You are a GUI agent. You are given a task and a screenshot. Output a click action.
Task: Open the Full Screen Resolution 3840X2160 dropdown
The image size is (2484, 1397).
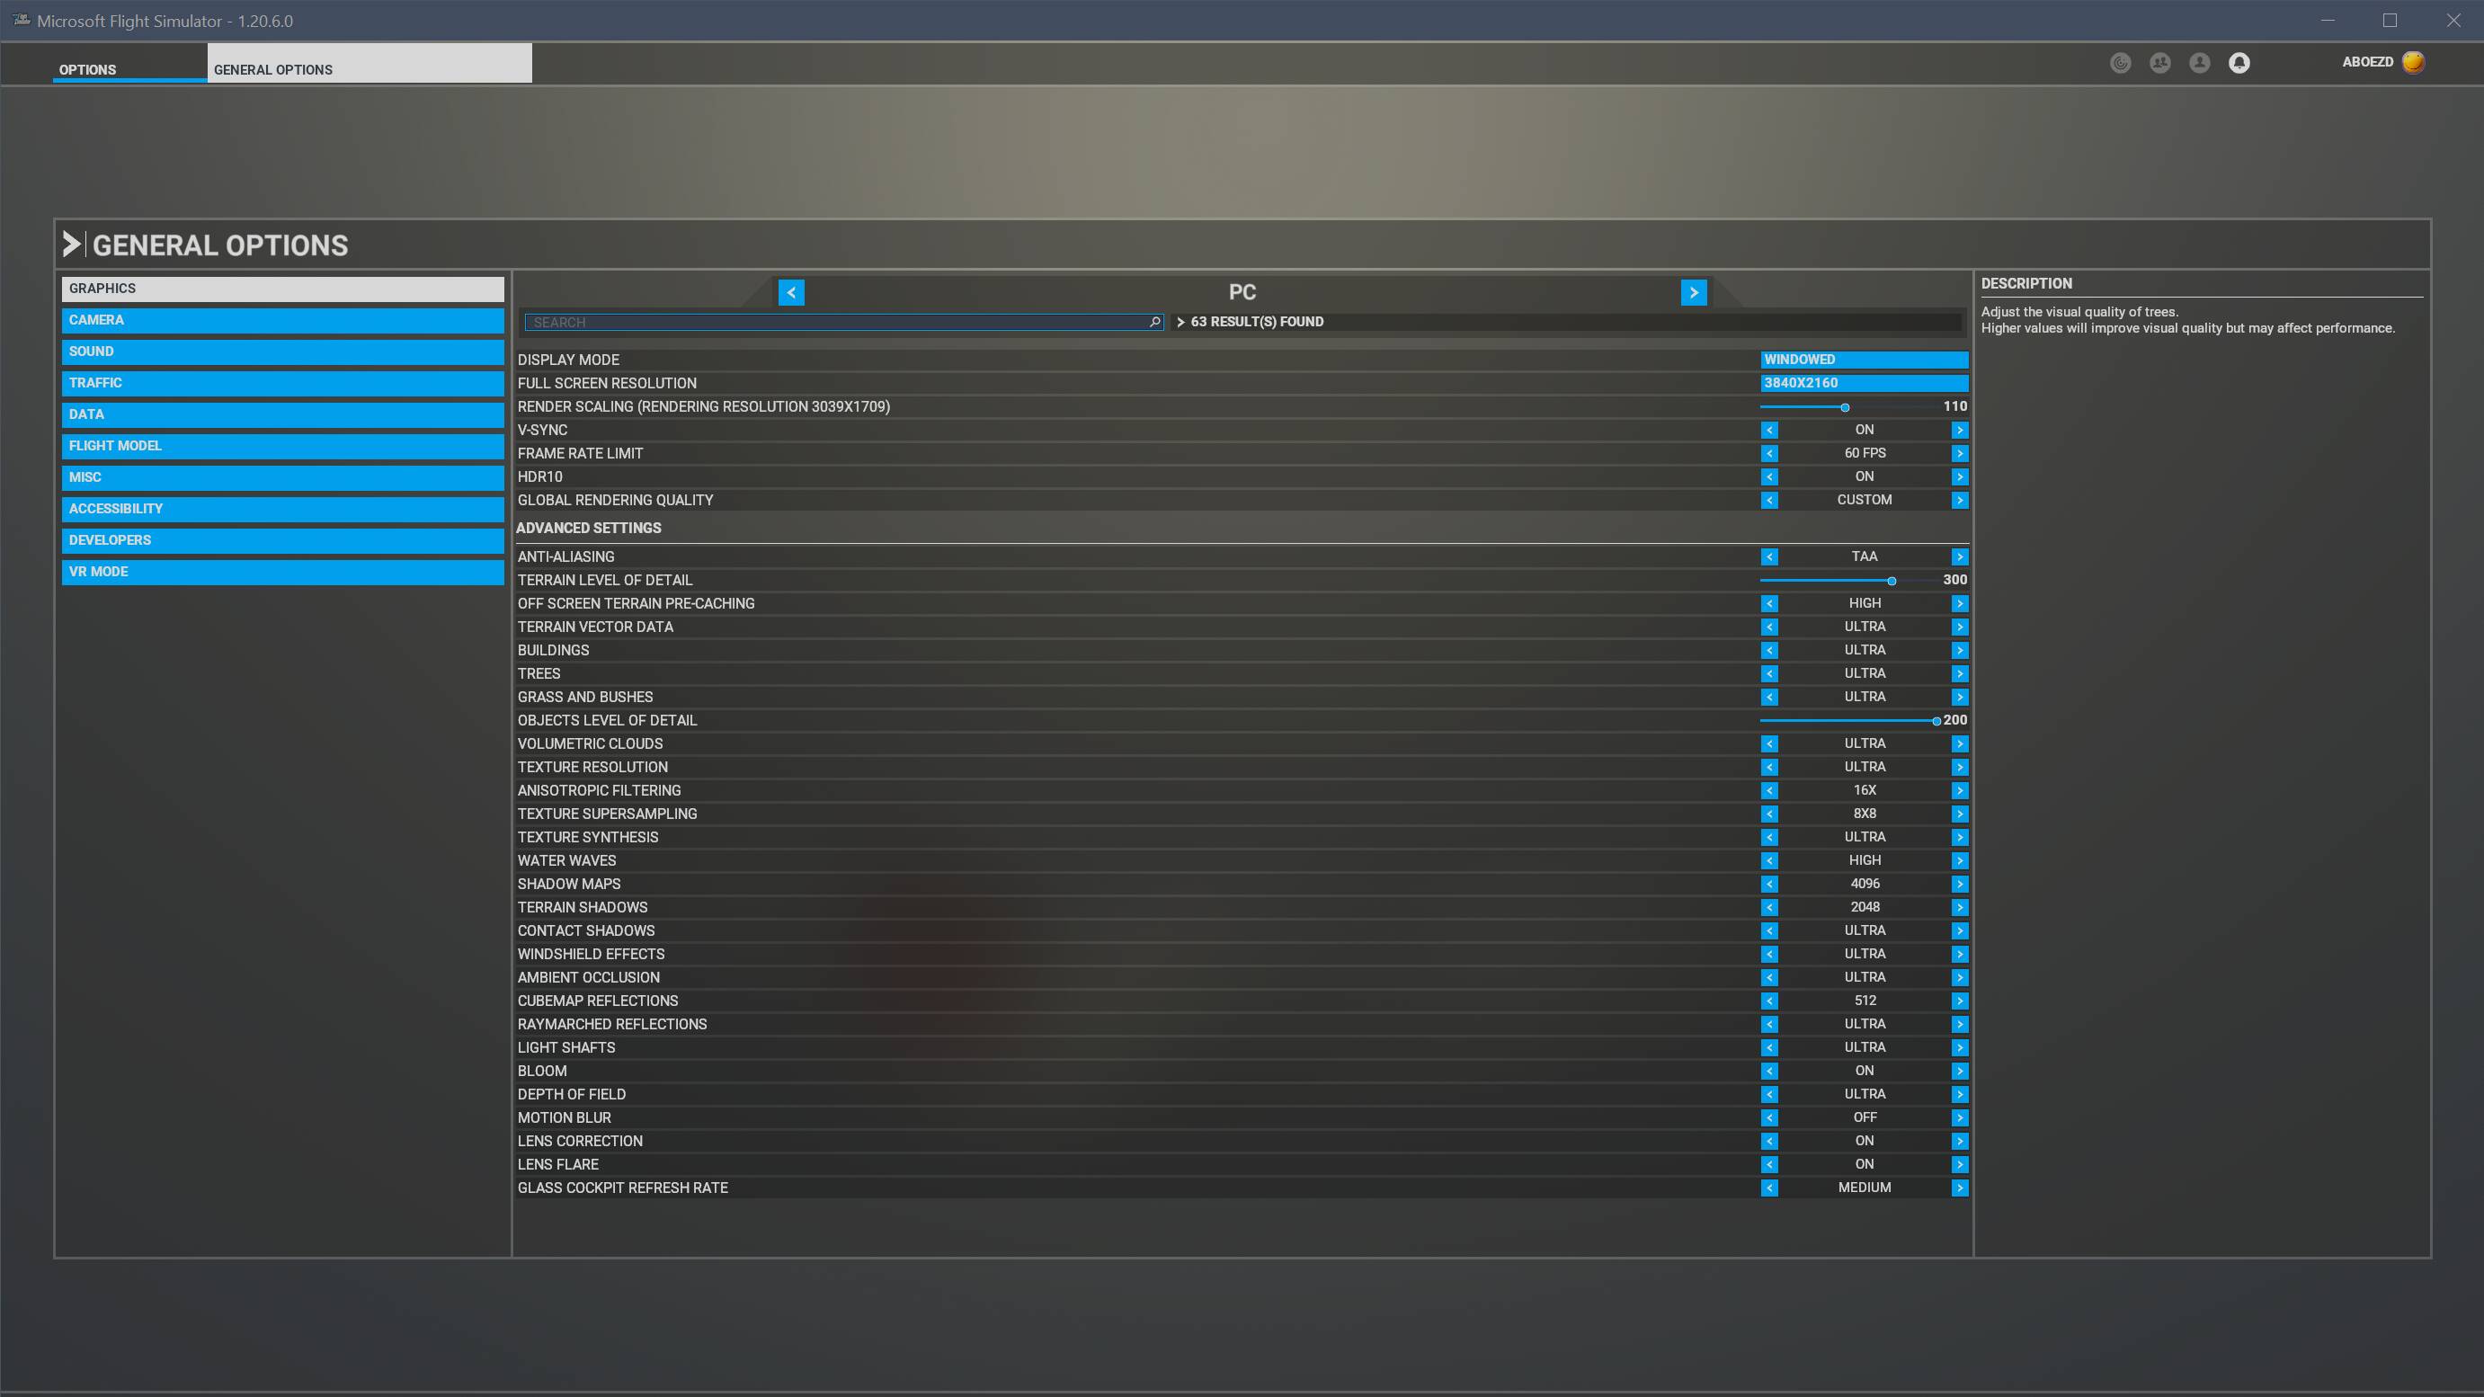[x=1864, y=383]
